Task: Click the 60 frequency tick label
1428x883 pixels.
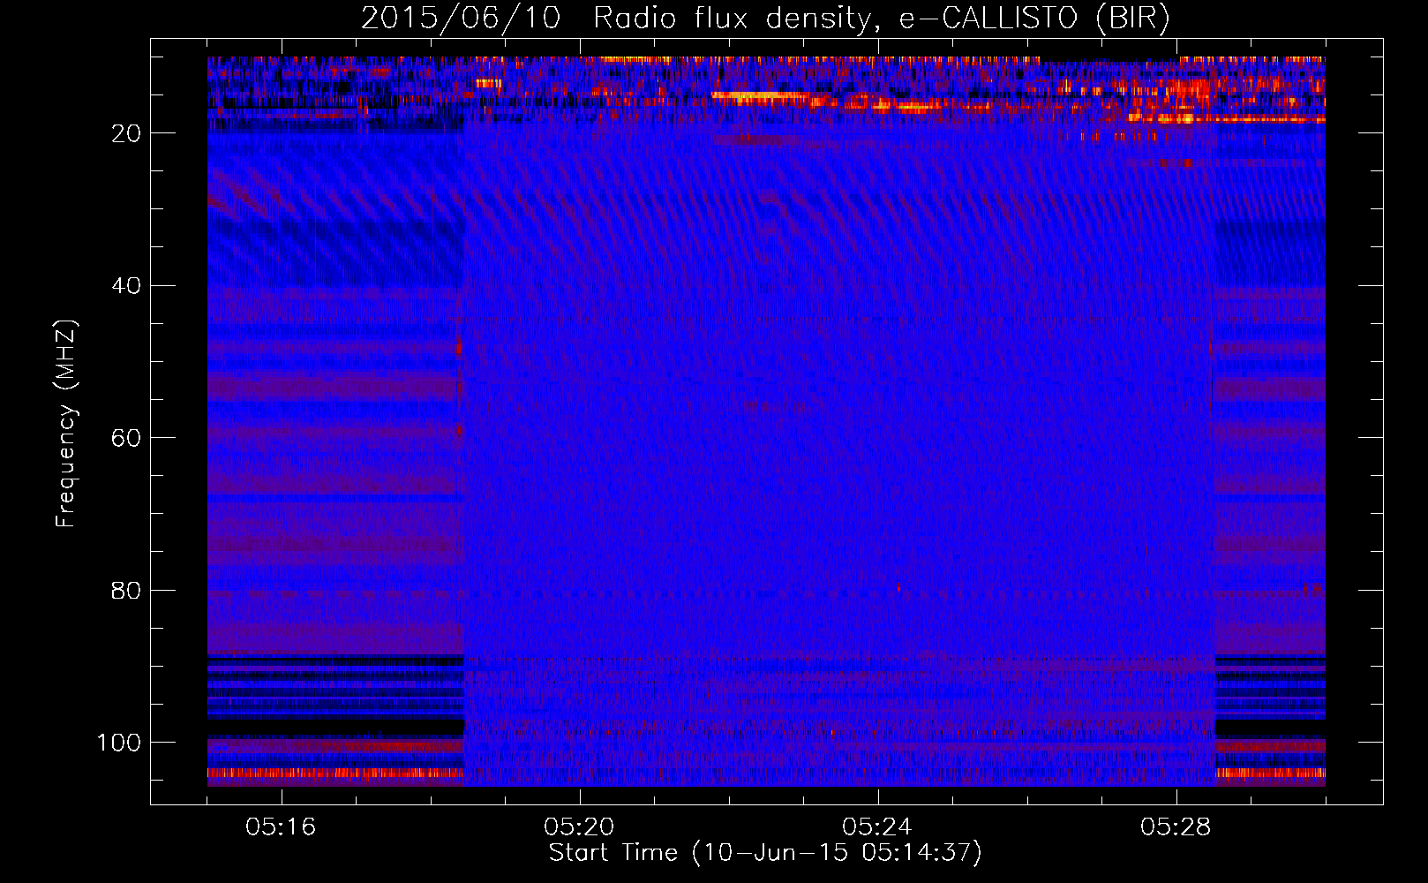Action: 126,439
